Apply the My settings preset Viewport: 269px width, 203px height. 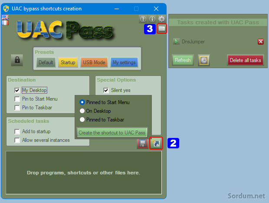tap(124, 62)
